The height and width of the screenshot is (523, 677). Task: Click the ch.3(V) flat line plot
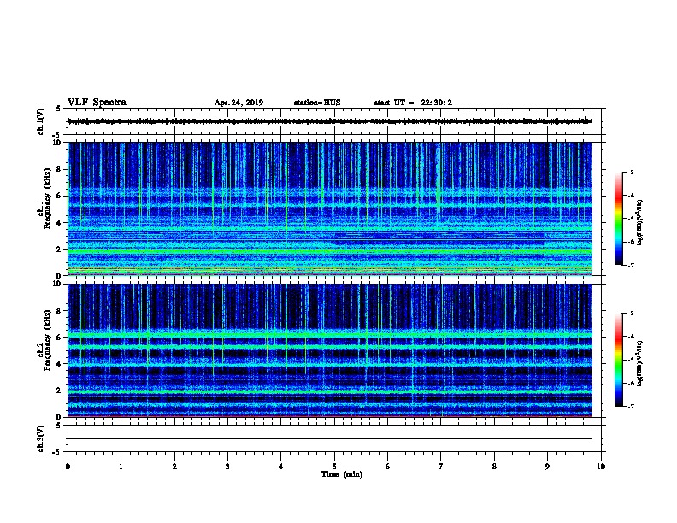[330, 438]
